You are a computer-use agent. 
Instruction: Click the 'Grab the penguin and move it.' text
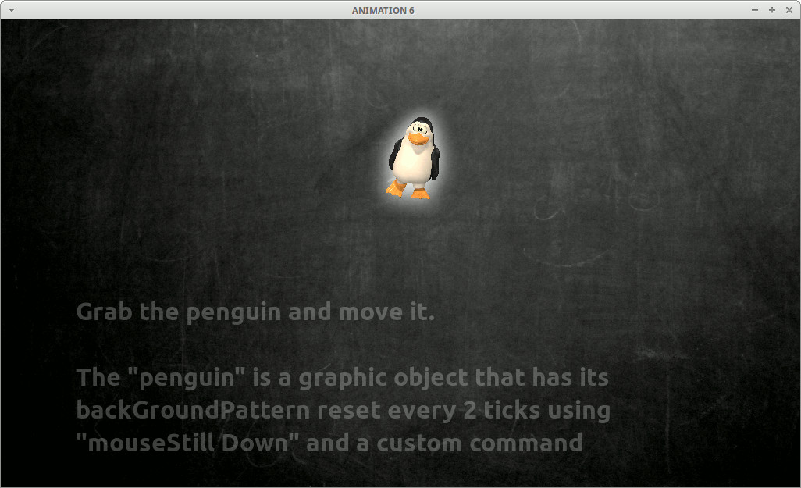[255, 312]
